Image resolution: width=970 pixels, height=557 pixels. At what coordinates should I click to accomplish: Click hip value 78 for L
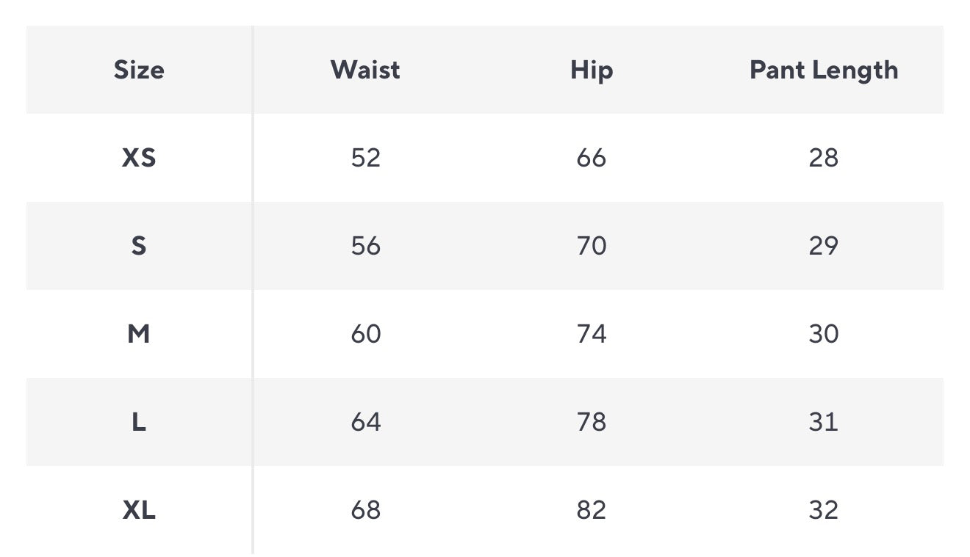click(x=592, y=422)
